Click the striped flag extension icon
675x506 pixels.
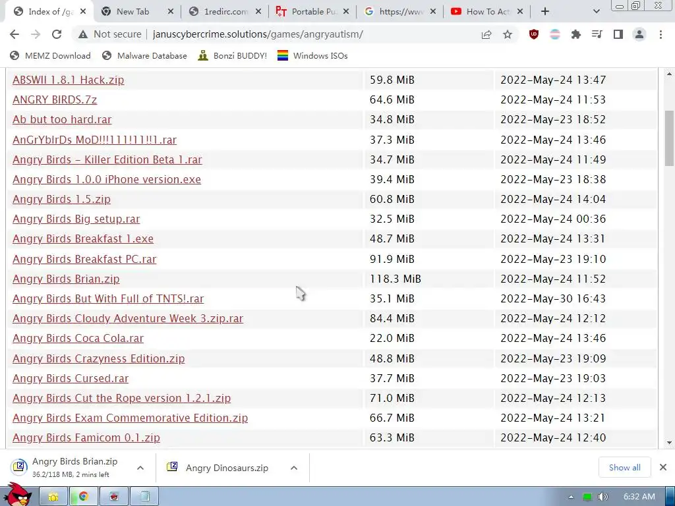point(555,34)
